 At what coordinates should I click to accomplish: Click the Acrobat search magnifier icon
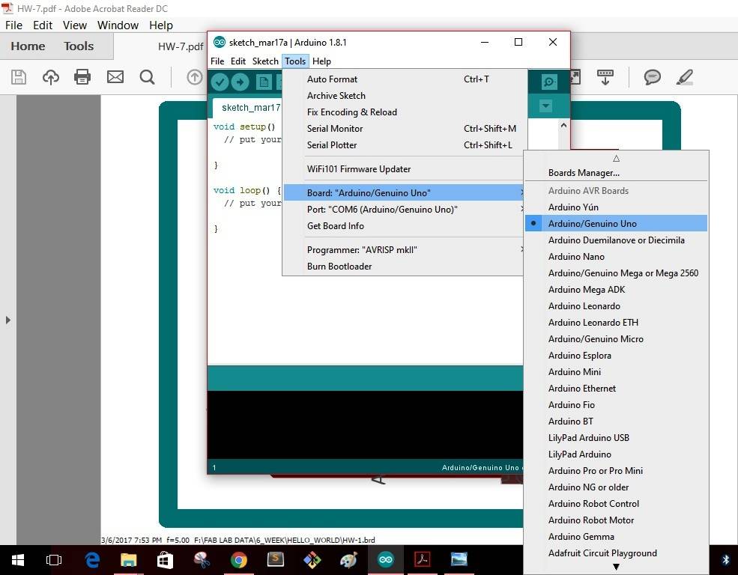point(148,77)
